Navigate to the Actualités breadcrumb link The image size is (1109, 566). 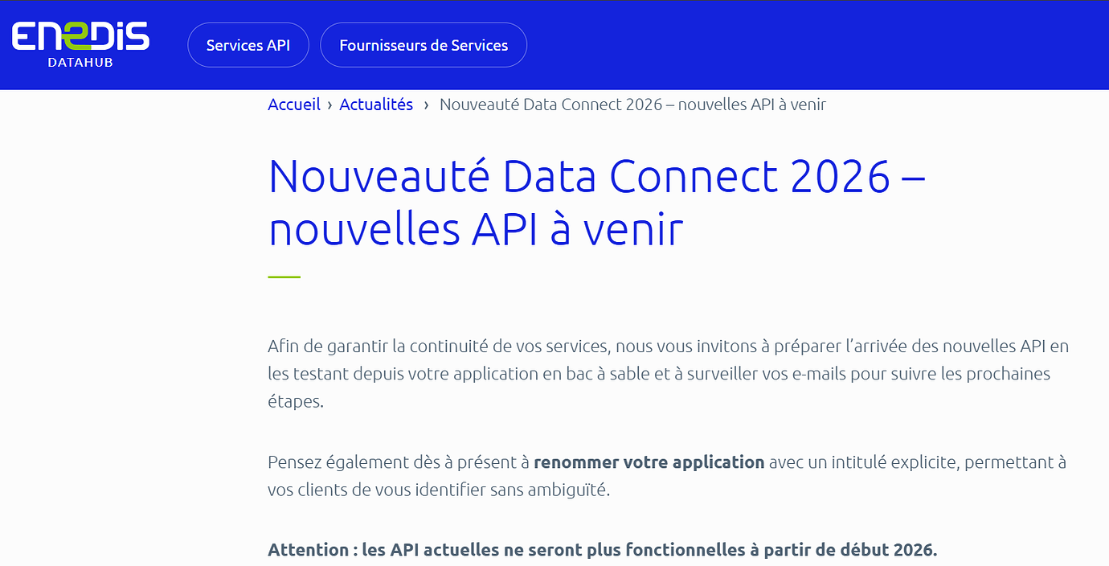coord(376,105)
